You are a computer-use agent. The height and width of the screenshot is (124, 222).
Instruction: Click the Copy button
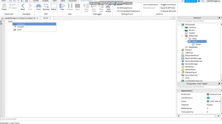[13, 8]
